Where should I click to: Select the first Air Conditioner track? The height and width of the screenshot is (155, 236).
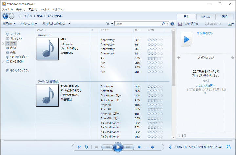[109, 123]
